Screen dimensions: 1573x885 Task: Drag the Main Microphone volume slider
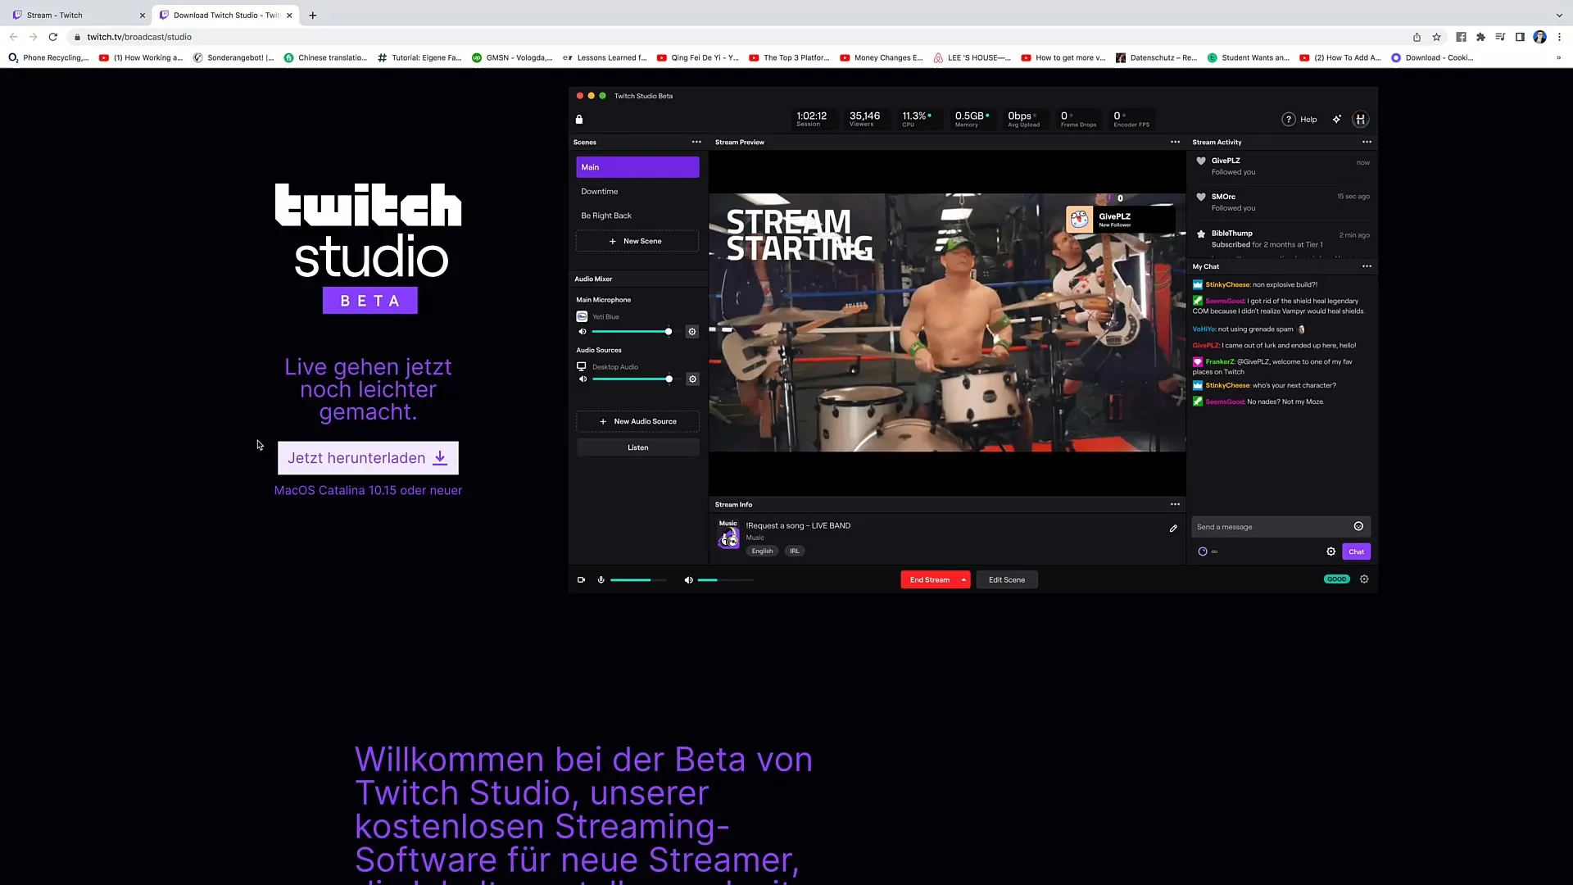[668, 331]
